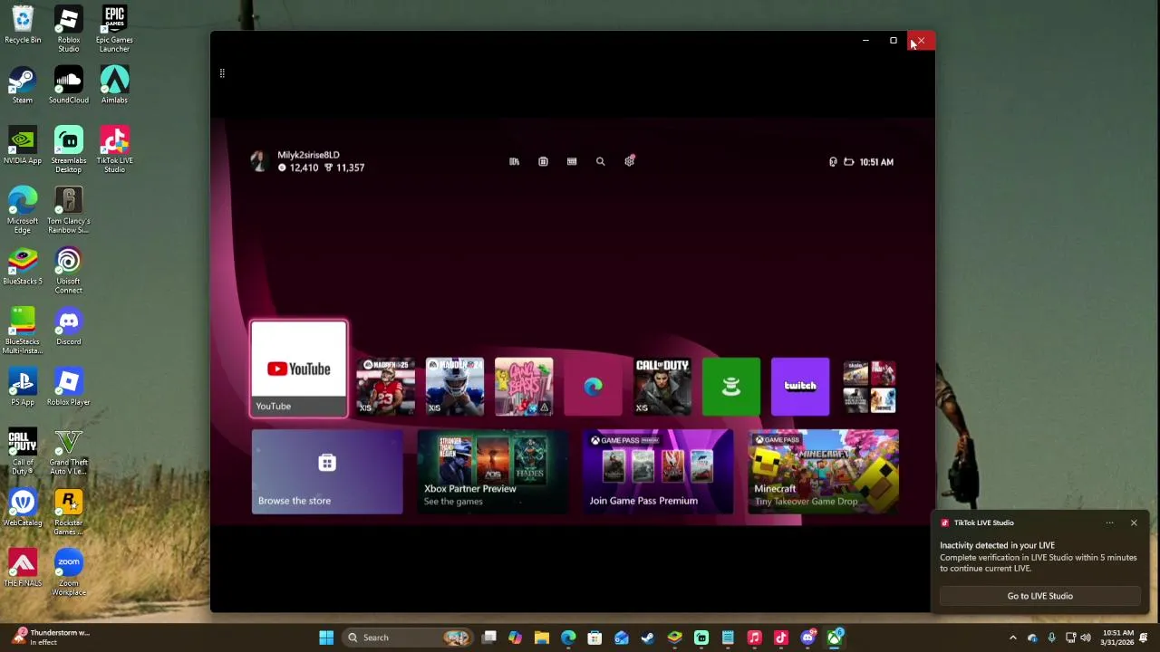The height and width of the screenshot is (652, 1160).
Task: Show hidden system tray icons chevron
Action: point(1013,638)
